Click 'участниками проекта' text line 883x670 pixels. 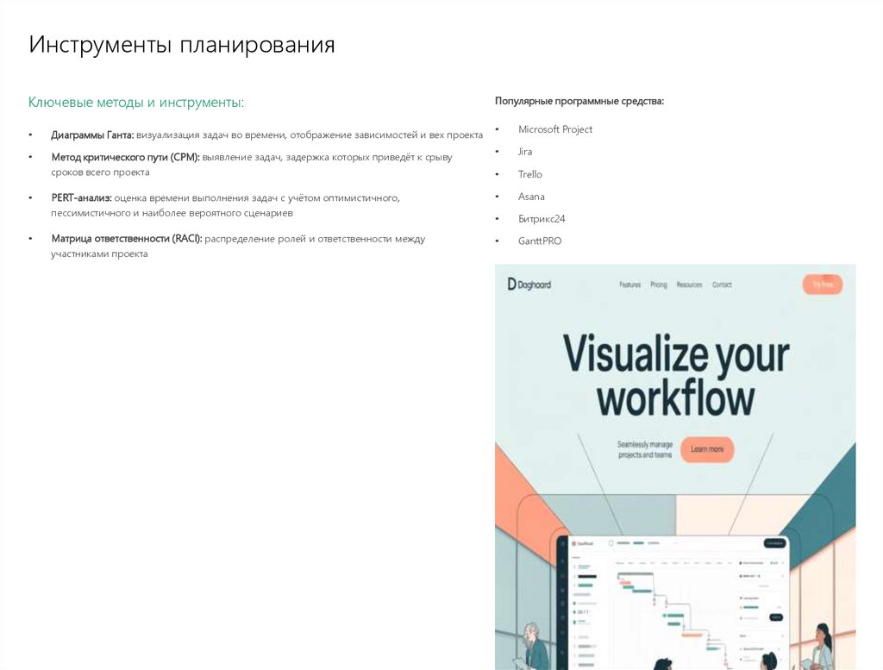click(100, 254)
